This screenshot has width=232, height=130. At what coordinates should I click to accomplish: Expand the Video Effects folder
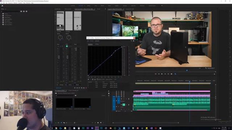coord(3,21)
